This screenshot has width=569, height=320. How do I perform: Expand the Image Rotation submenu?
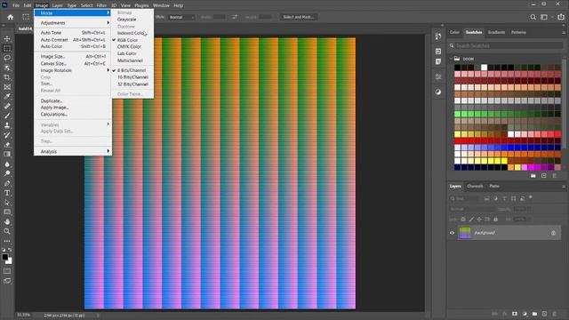tap(73, 70)
